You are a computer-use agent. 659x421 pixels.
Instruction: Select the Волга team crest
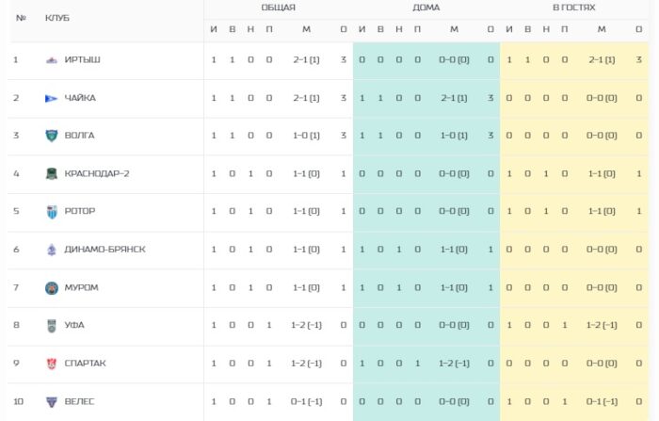click(51, 136)
